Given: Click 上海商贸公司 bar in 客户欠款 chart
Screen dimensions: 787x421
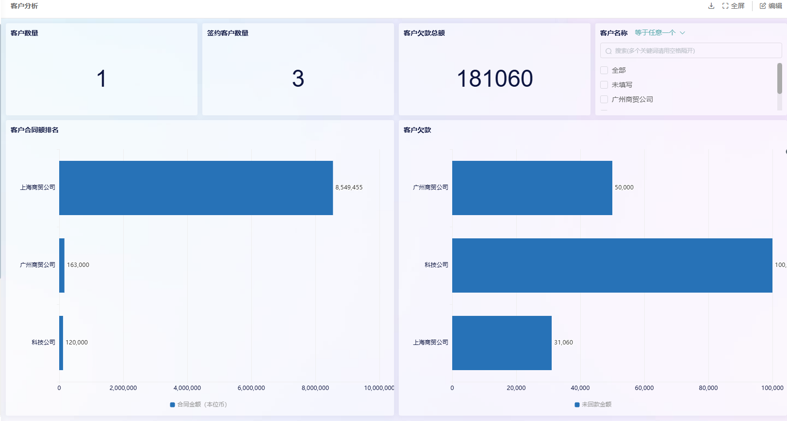Looking at the screenshot, I should tap(502, 343).
